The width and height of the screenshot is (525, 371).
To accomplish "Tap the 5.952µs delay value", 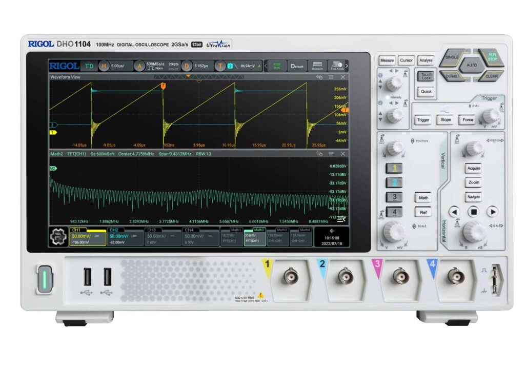I will (x=201, y=66).
